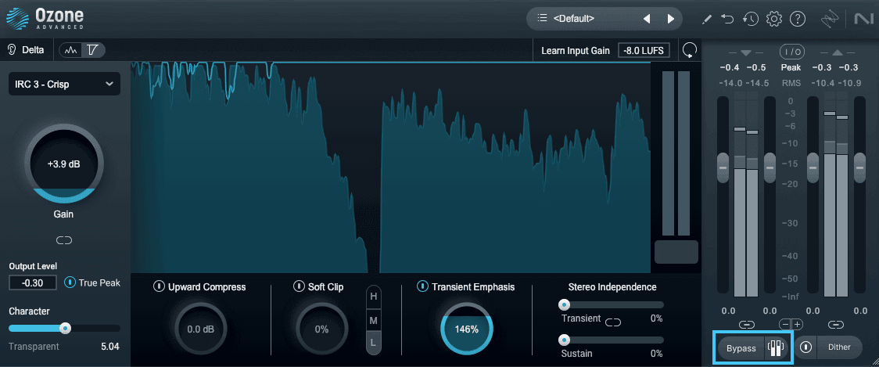
Task: Toggle the link icon under Gain
Action: pos(64,240)
